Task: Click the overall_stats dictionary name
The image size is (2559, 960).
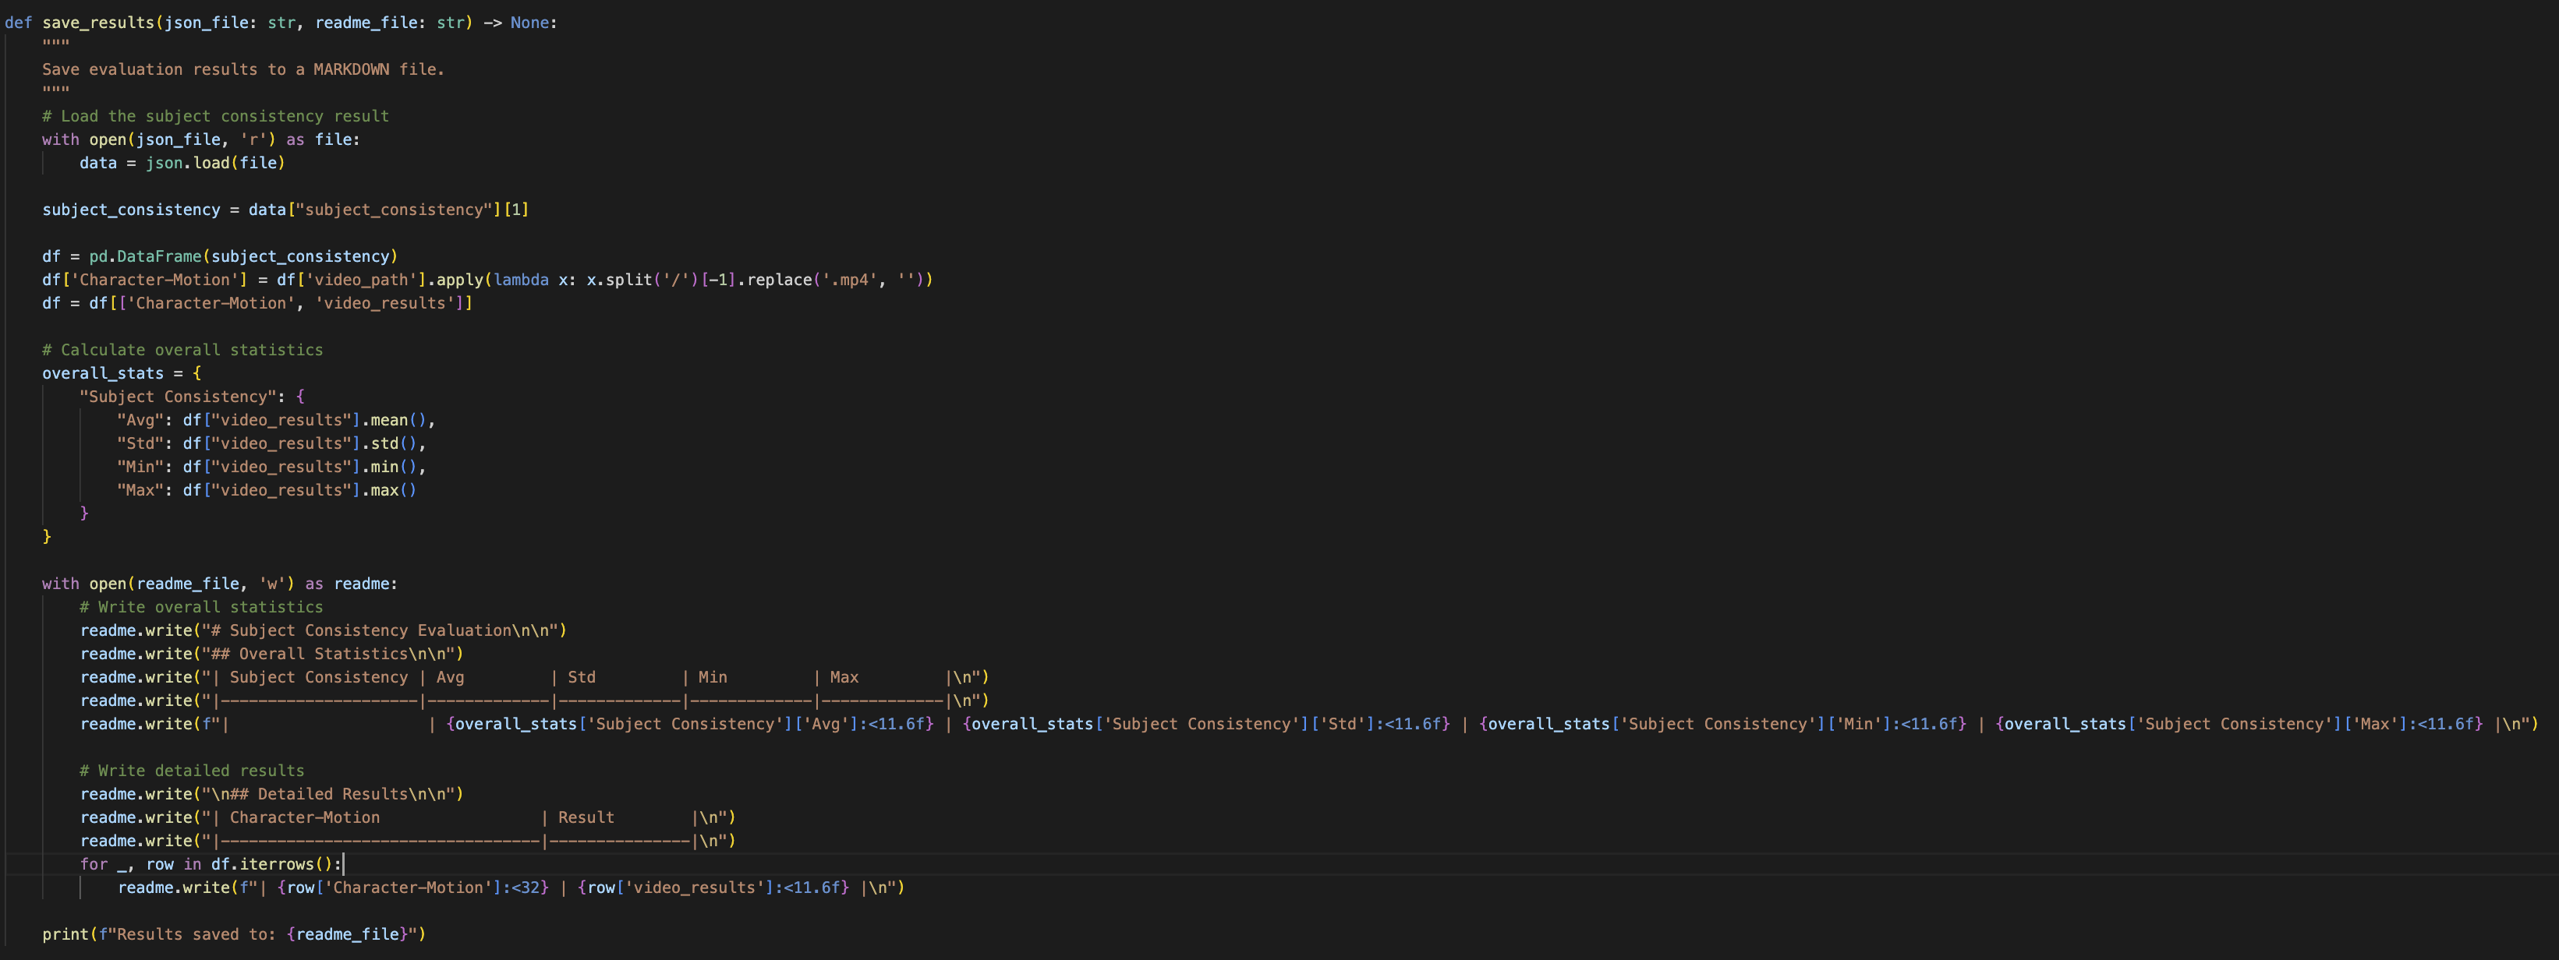Action: pyautogui.click(x=102, y=373)
